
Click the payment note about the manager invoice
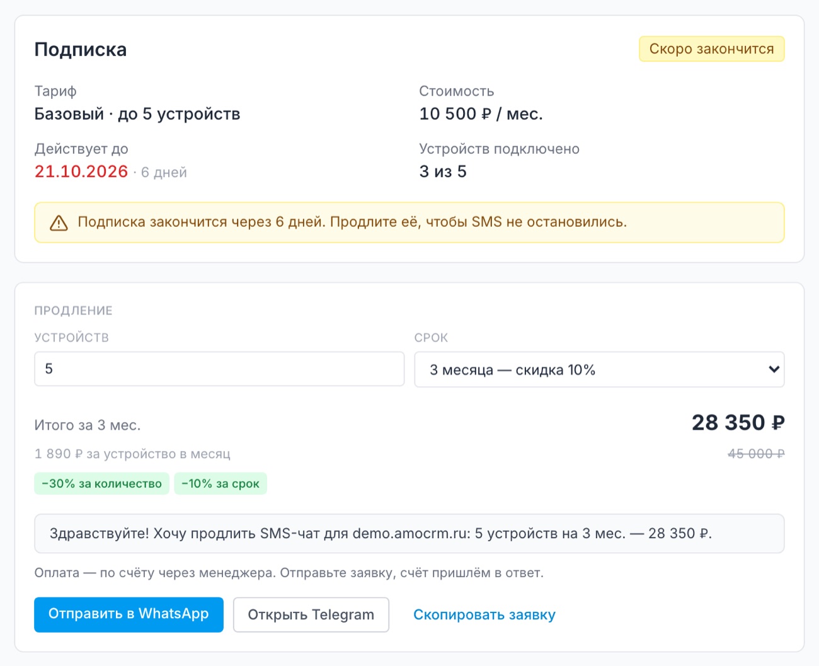point(289,573)
